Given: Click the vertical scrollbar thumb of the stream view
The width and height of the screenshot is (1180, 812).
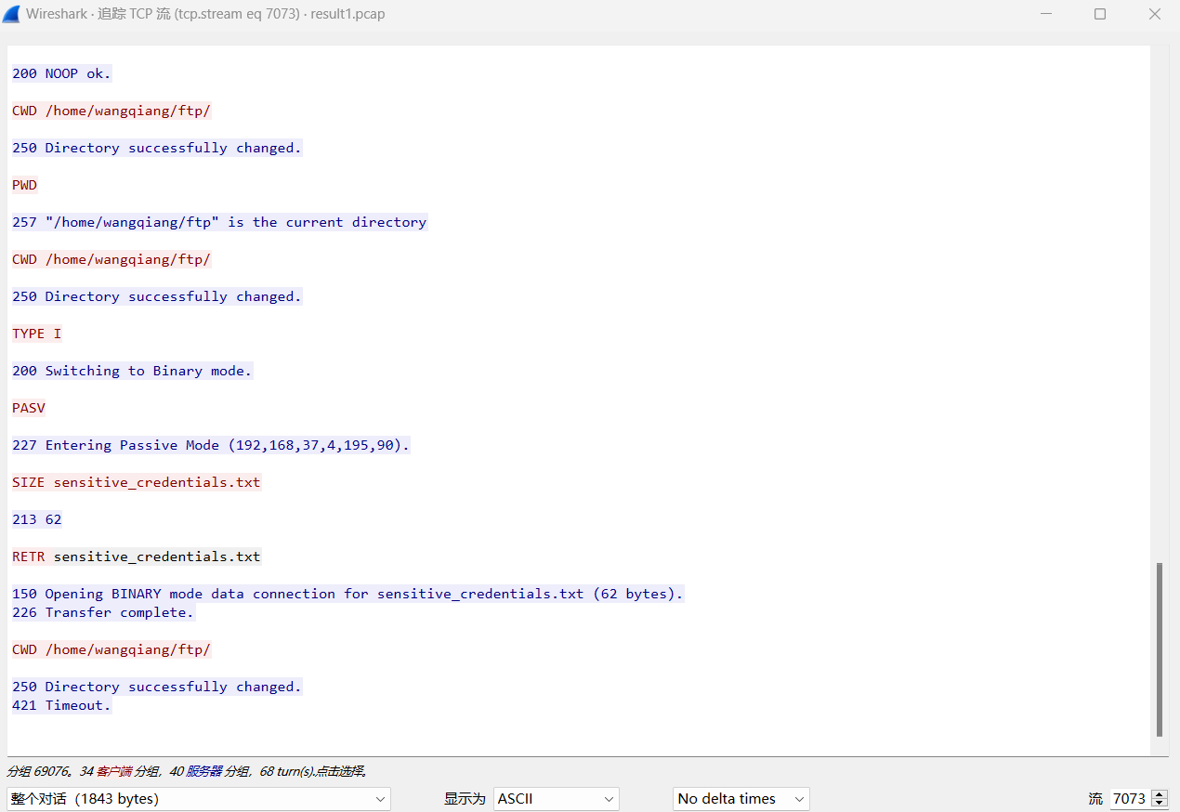Looking at the screenshot, I should (x=1159, y=648).
